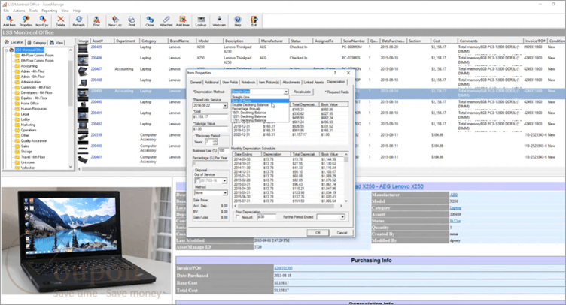
Task: Click the Recovery Period years spinner
Action: (215, 142)
